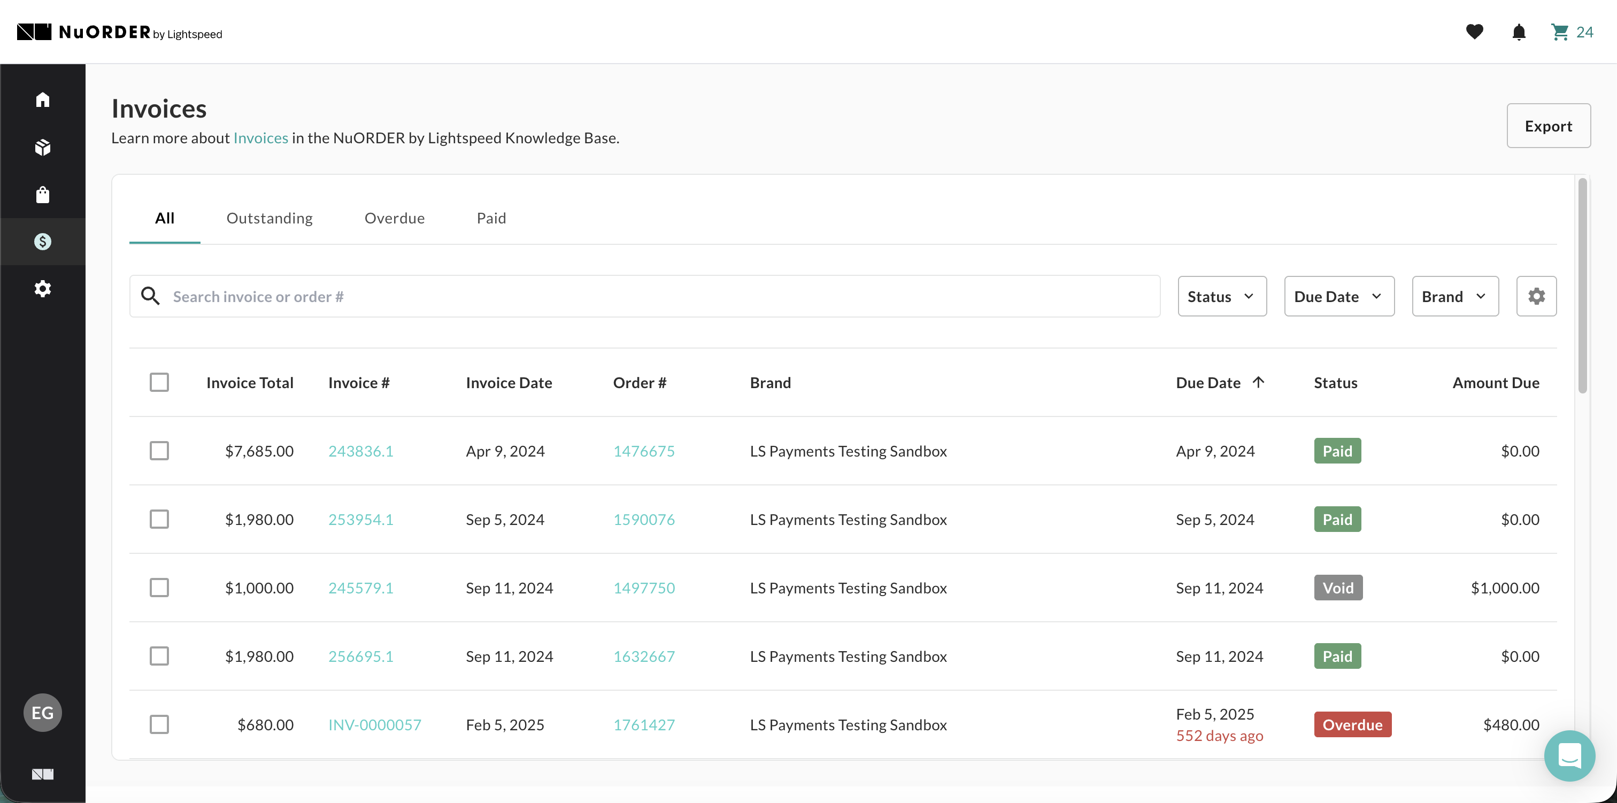Open sidebar settings gear icon
1617x803 pixels.
[x=43, y=289]
